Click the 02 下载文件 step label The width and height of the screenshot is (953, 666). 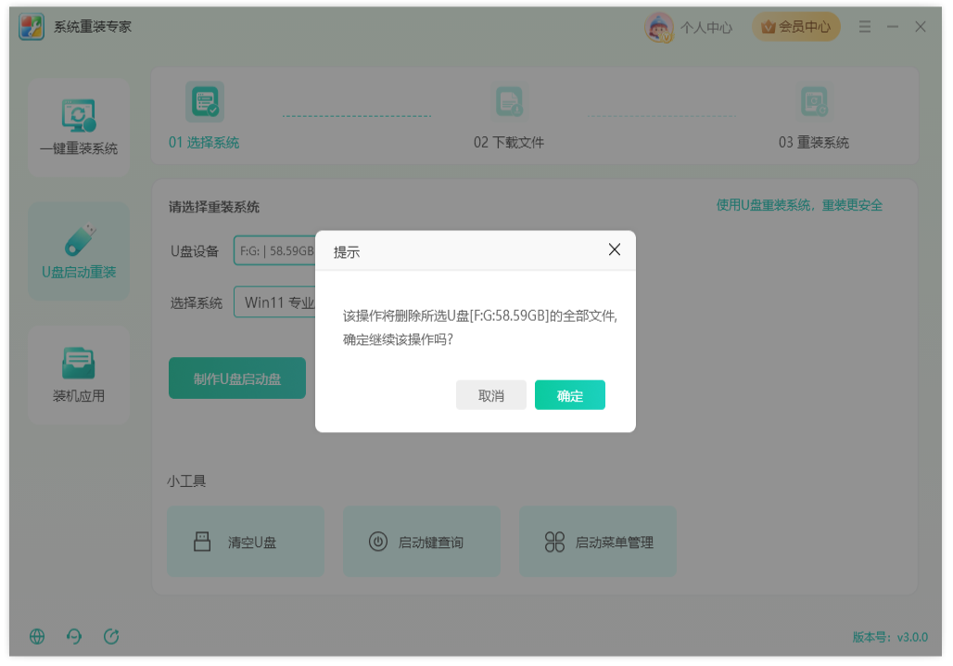pos(509,142)
